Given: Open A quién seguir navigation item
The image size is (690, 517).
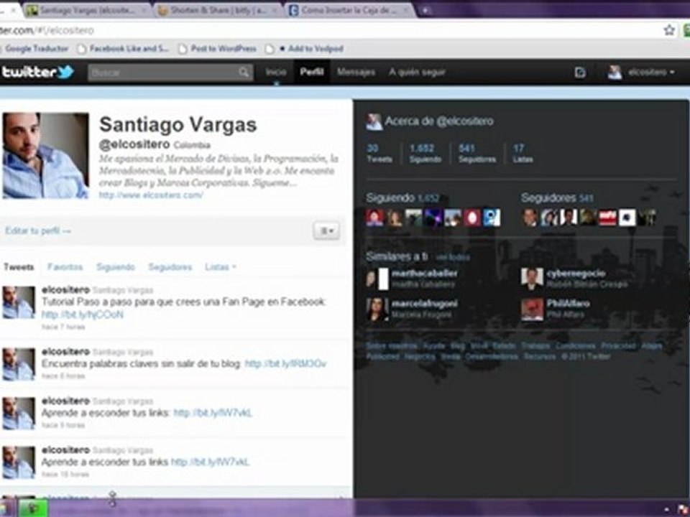Looking at the screenshot, I should [x=417, y=72].
